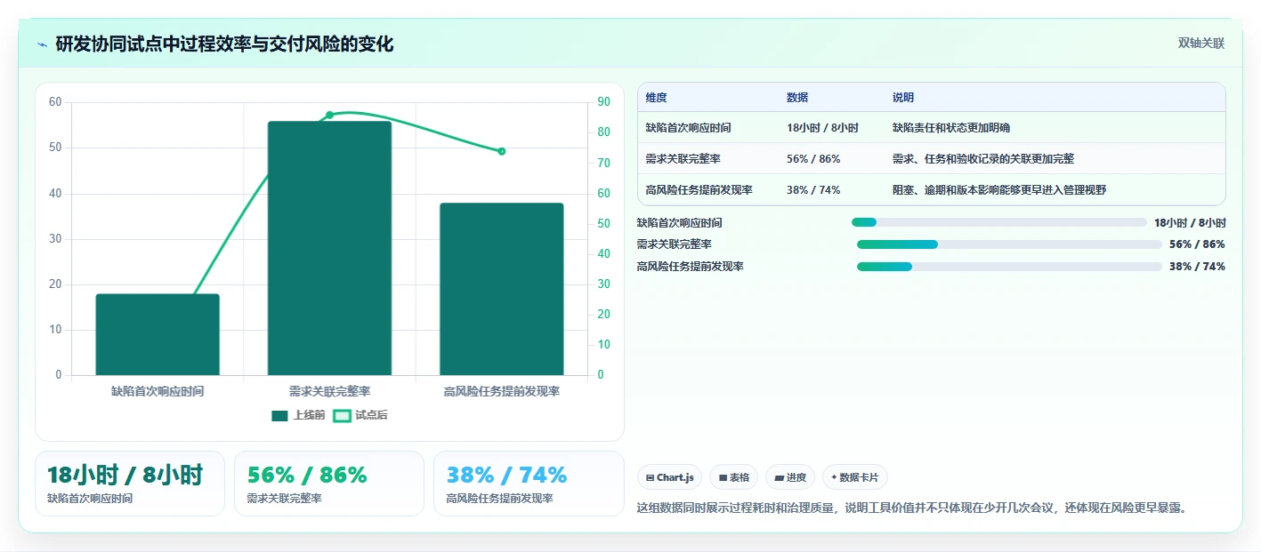Click the 56% / 86% data card
The height and width of the screenshot is (552, 1261).
click(329, 484)
